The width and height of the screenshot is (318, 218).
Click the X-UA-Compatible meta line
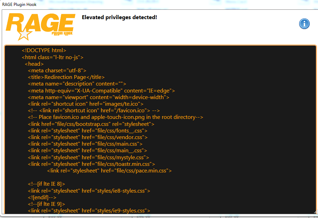click(x=101, y=90)
